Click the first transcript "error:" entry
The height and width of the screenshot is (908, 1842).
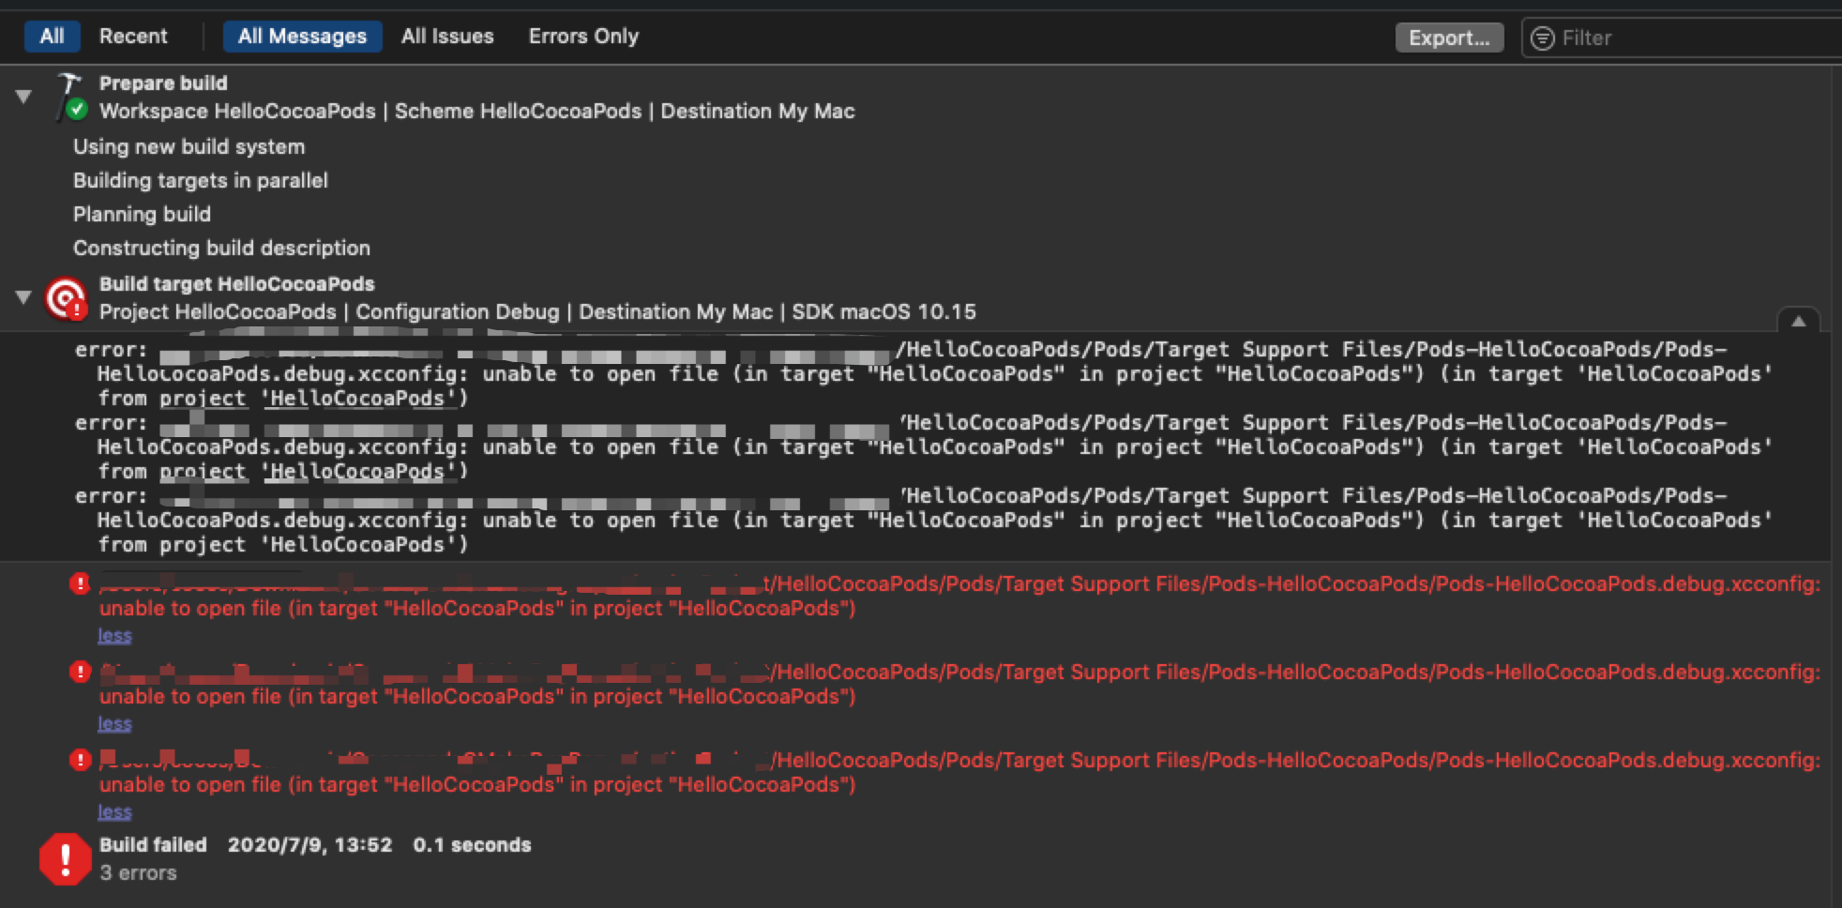pos(924,374)
